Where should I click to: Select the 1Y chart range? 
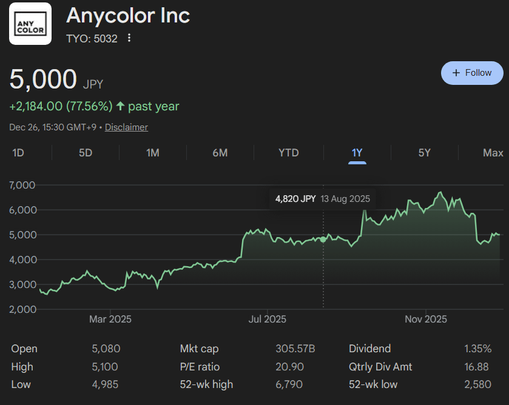(357, 153)
